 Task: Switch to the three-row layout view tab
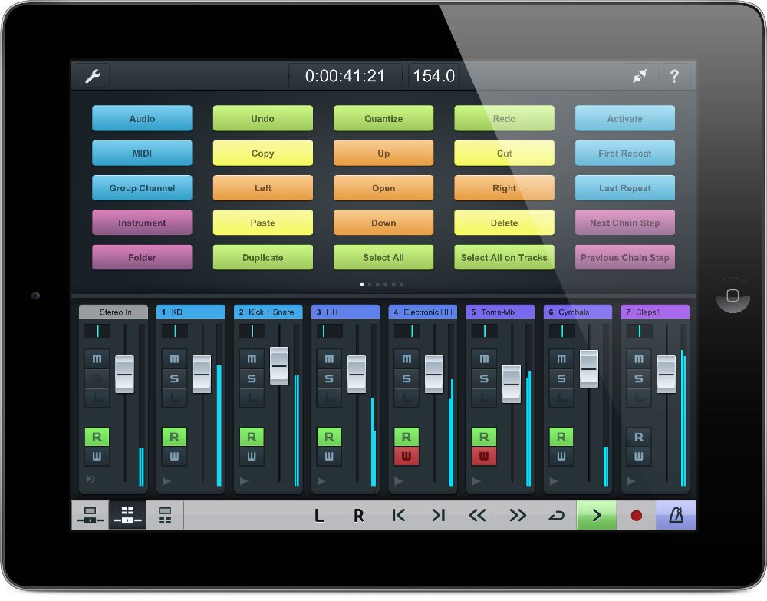tap(165, 516)
